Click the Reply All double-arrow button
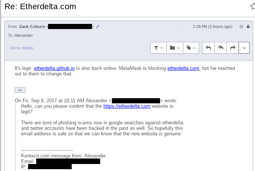The width and height of the screenshot is (255, 171). 220,48
